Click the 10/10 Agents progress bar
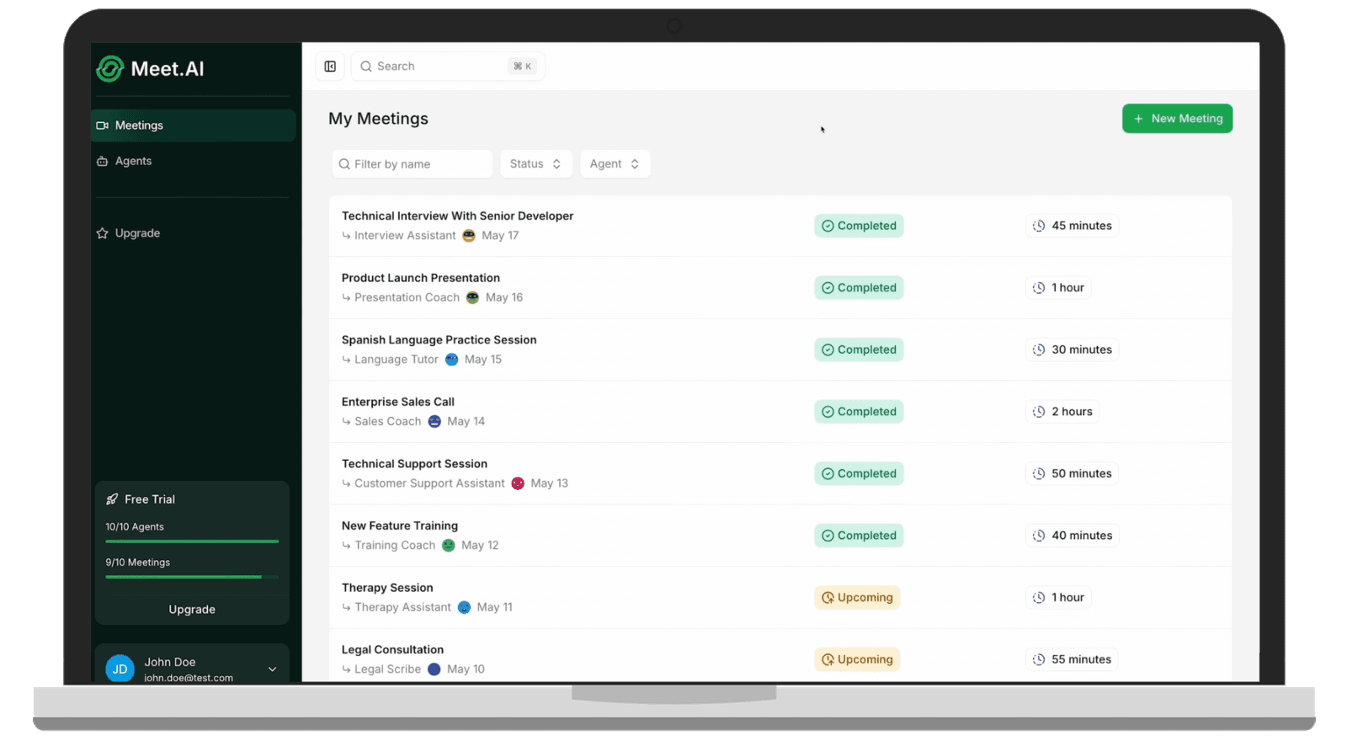Screen dimensions: 1347x736 click(x=192, y=541)
